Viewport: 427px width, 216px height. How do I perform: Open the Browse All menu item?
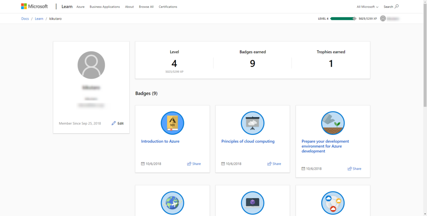coord(146,7)
